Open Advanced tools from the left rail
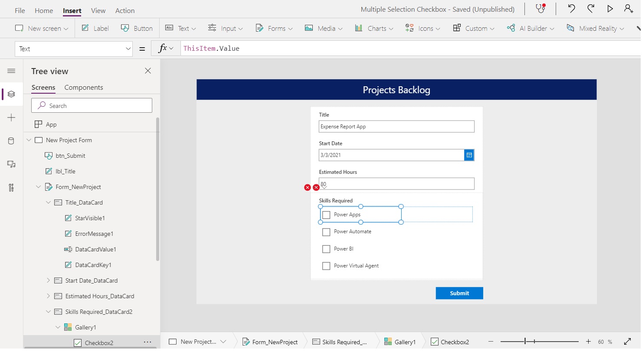This screenshot has height=352, width=642. [11, 187]
